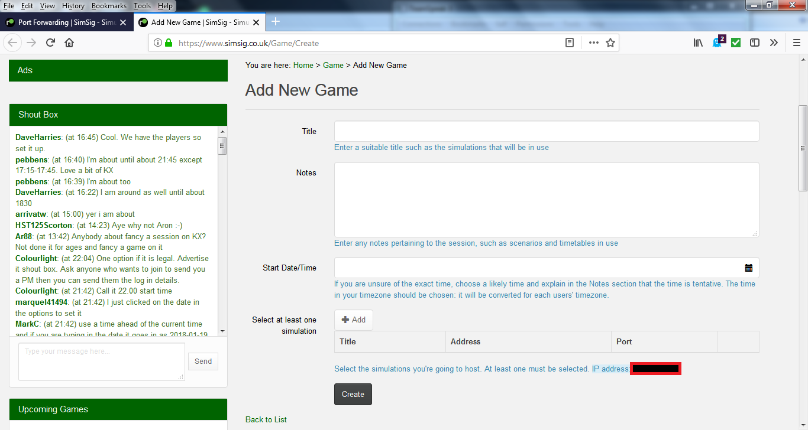Viewport: 808px width, 430px height.
Task: Expand overflow toolbar chevron menu
Action: coord(774,43)
